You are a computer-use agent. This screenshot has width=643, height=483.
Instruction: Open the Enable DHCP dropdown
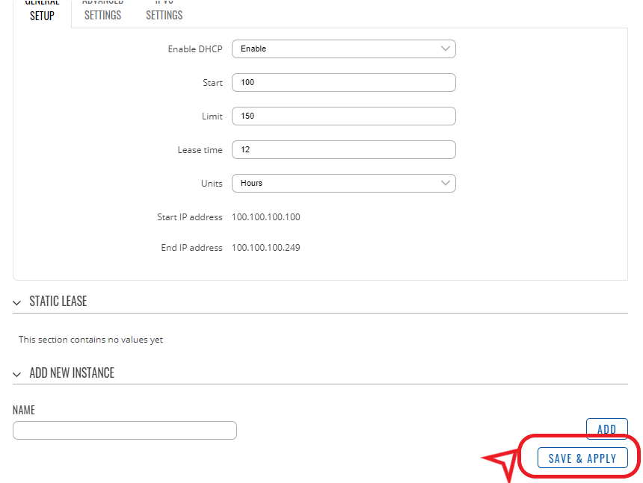343,49
